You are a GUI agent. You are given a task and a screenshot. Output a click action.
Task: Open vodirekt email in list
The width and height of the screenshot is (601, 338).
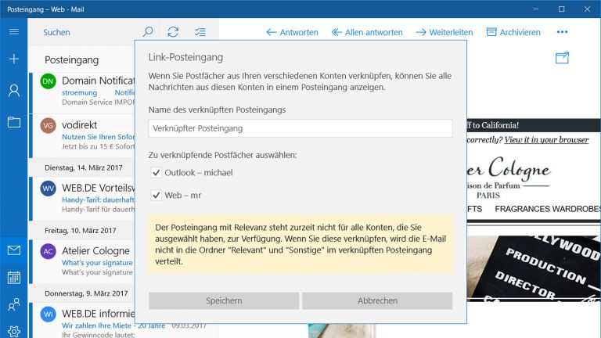pos(82,135)
